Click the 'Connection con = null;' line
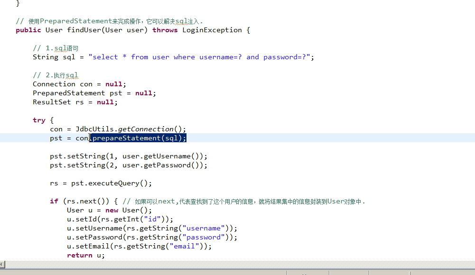Screen dimensions: 475x275 (79, 84)
